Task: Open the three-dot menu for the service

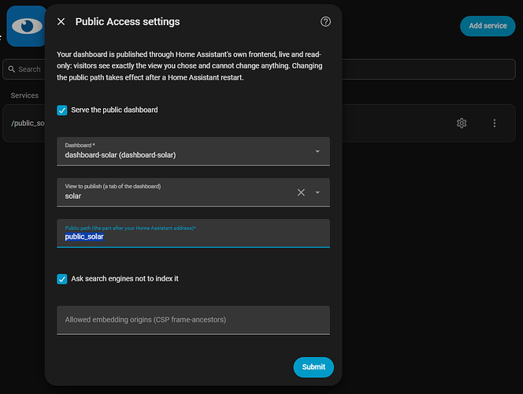Action: [x=495, y=123]
